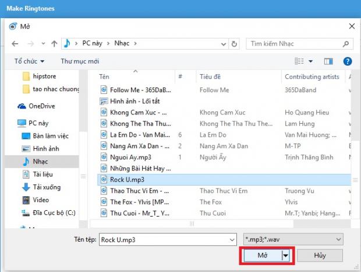Go up one folder level
This screenshot has width=361, height=272.
pos(54,44)
